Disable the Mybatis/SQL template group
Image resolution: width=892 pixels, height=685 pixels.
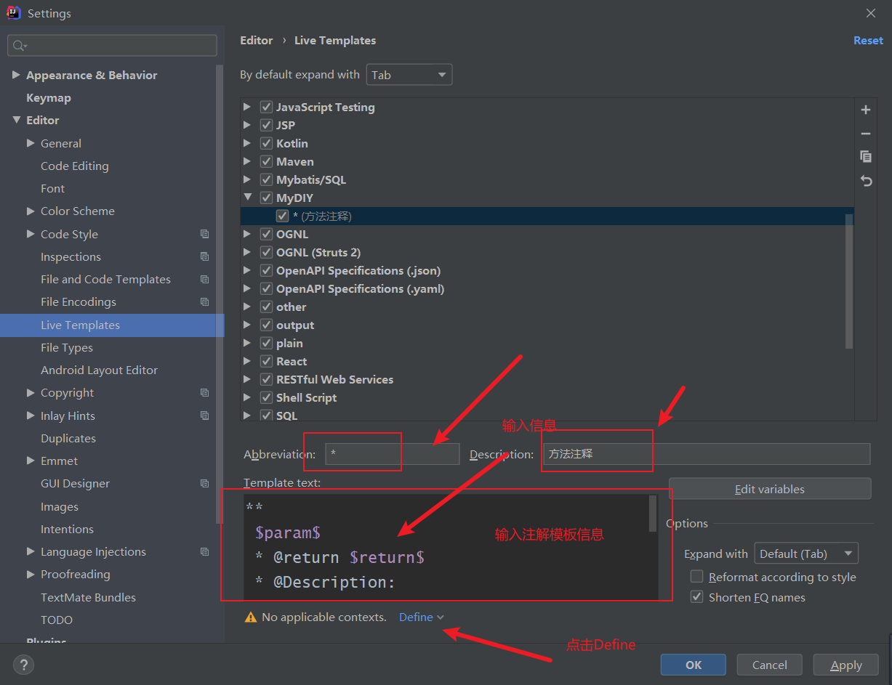pos(266,179)
